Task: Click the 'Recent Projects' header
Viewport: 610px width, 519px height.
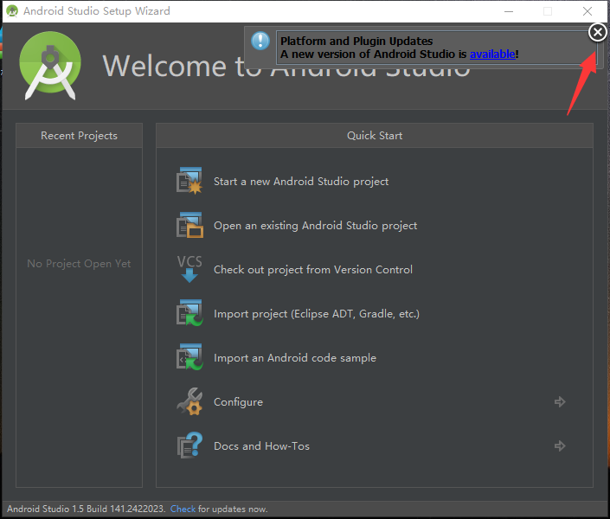Action: pyautogui.click(x=79, y=136)
